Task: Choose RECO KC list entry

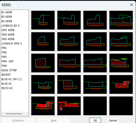Action: pyautogui.click(x=7, y=88)
